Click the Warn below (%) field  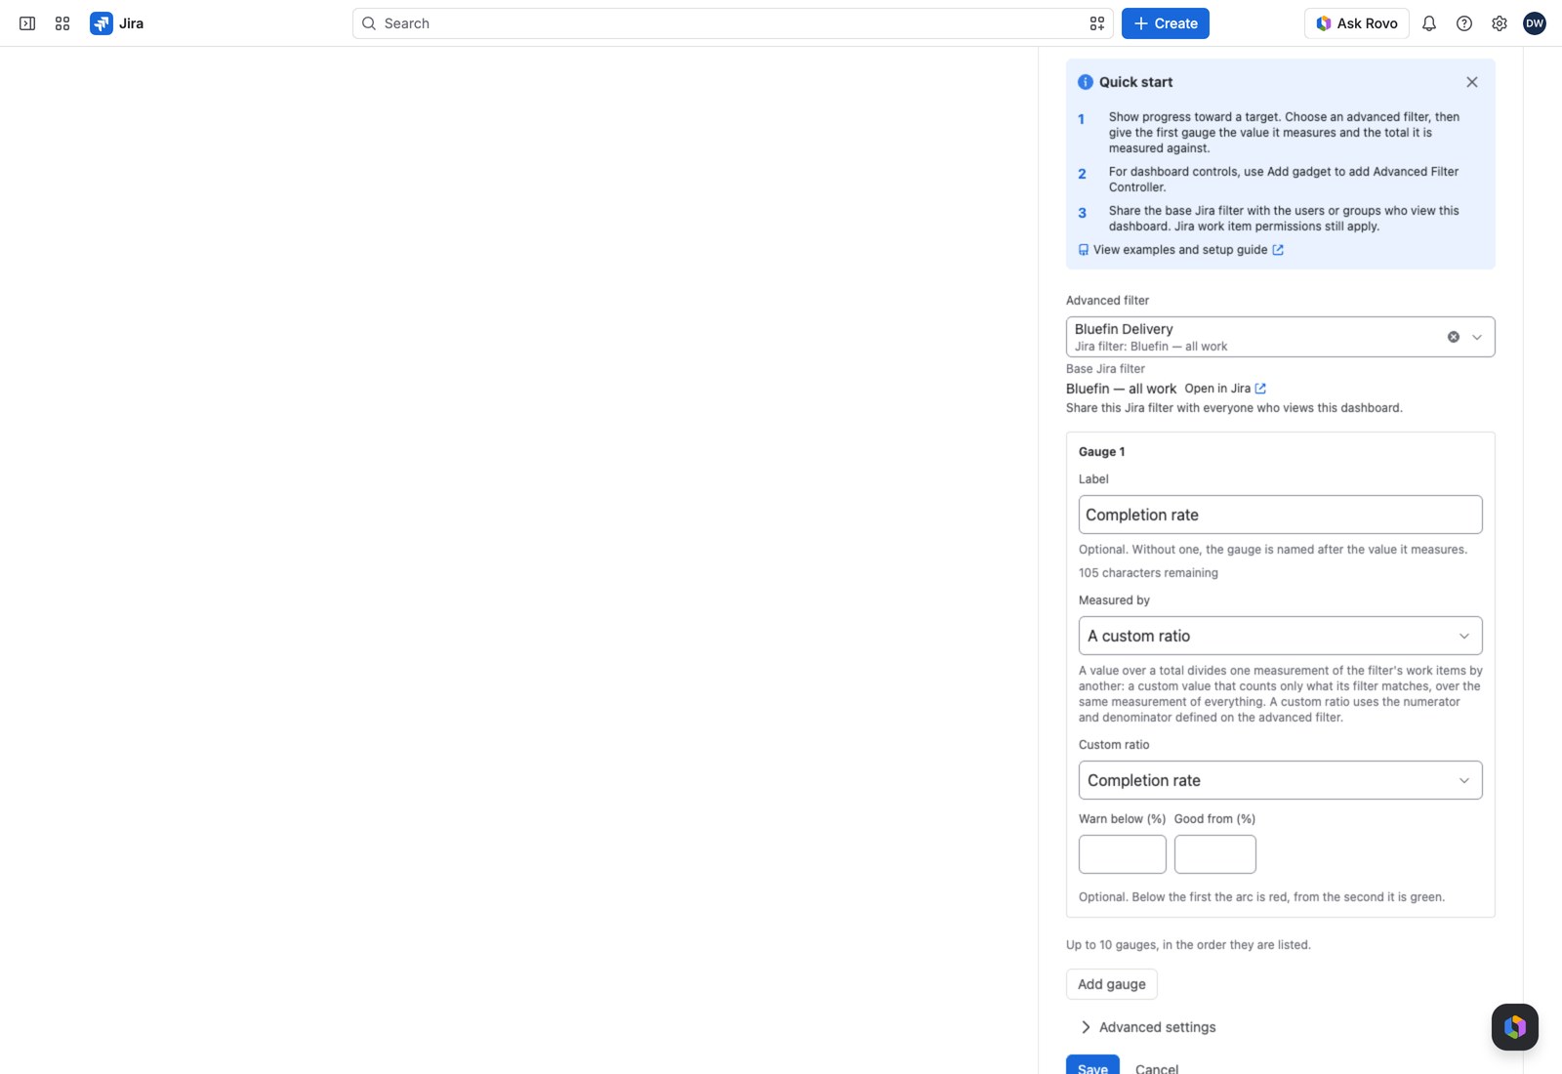1123,854
